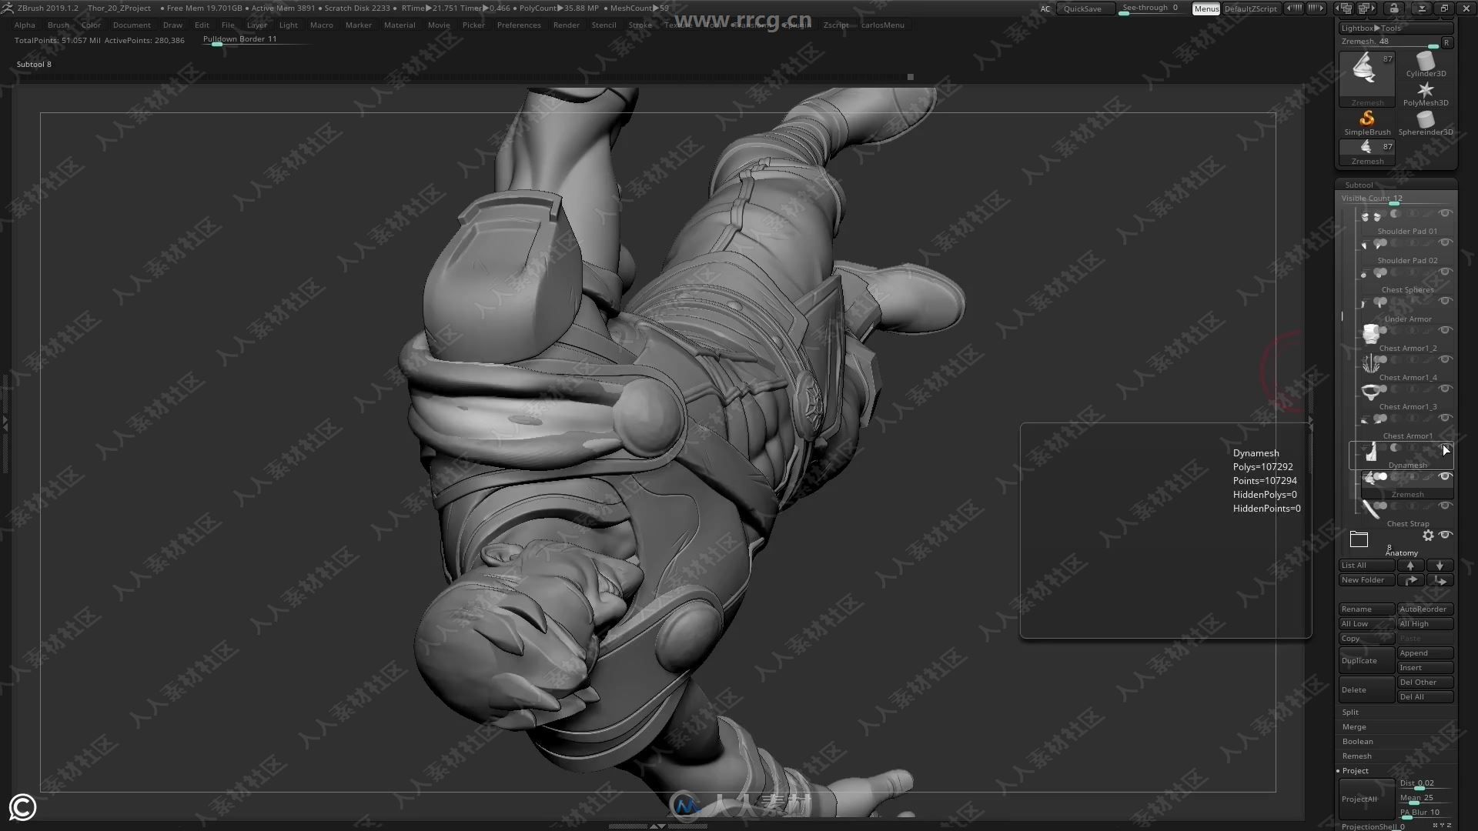Move subtool down with the down arrow
This screenshot has width=1478, height=831.
[x=1440, y=566]
